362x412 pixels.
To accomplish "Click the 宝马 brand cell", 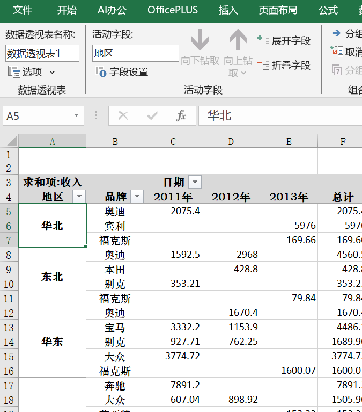I will 115,327.
